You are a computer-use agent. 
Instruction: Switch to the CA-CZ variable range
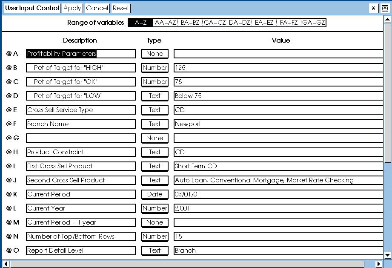[215, 23]
